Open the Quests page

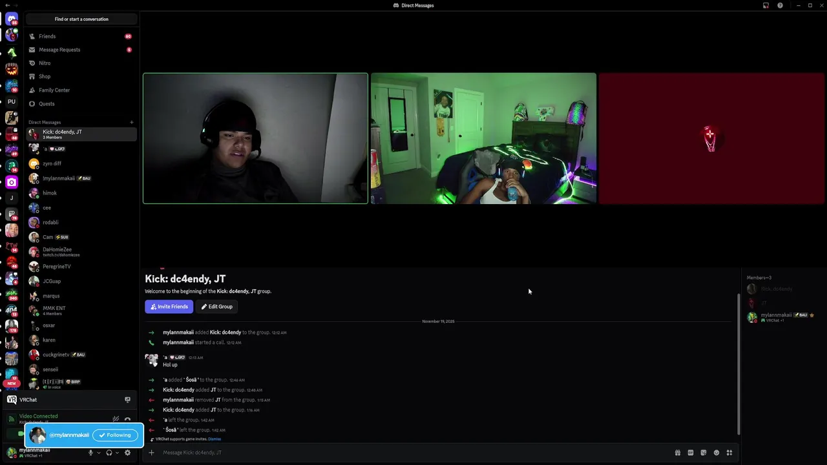[x=81, y=104]
